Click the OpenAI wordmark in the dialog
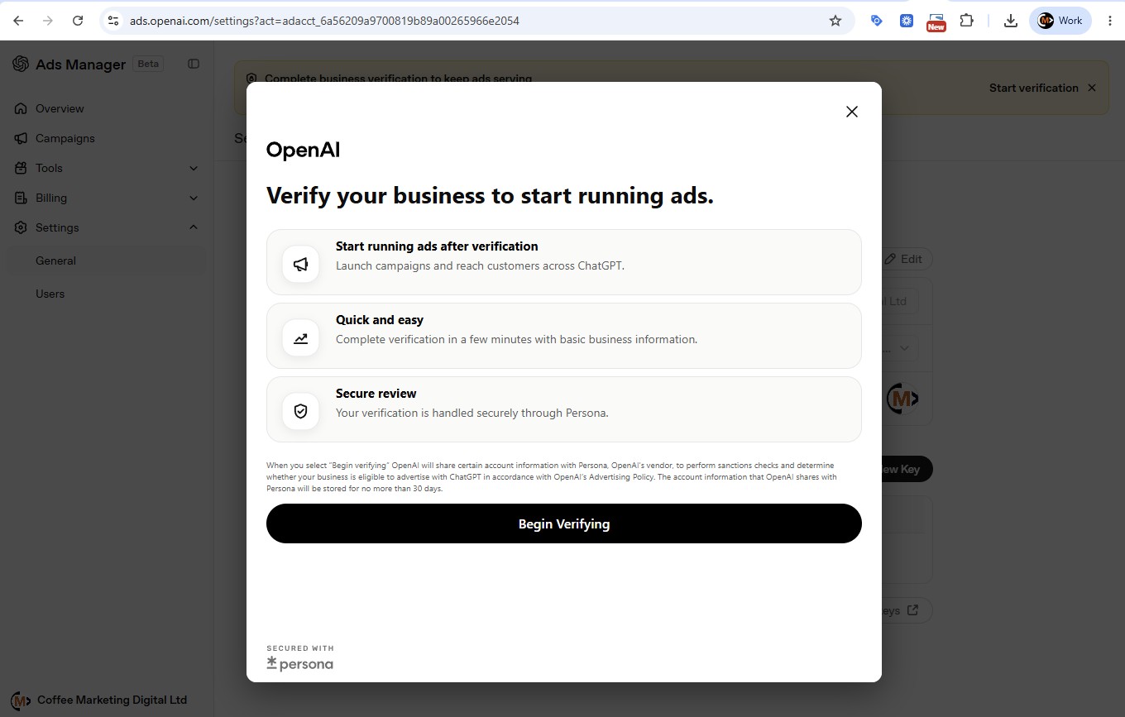Image resolution: width=1125 pixels, height=717 pixels. tap(303, 150)
